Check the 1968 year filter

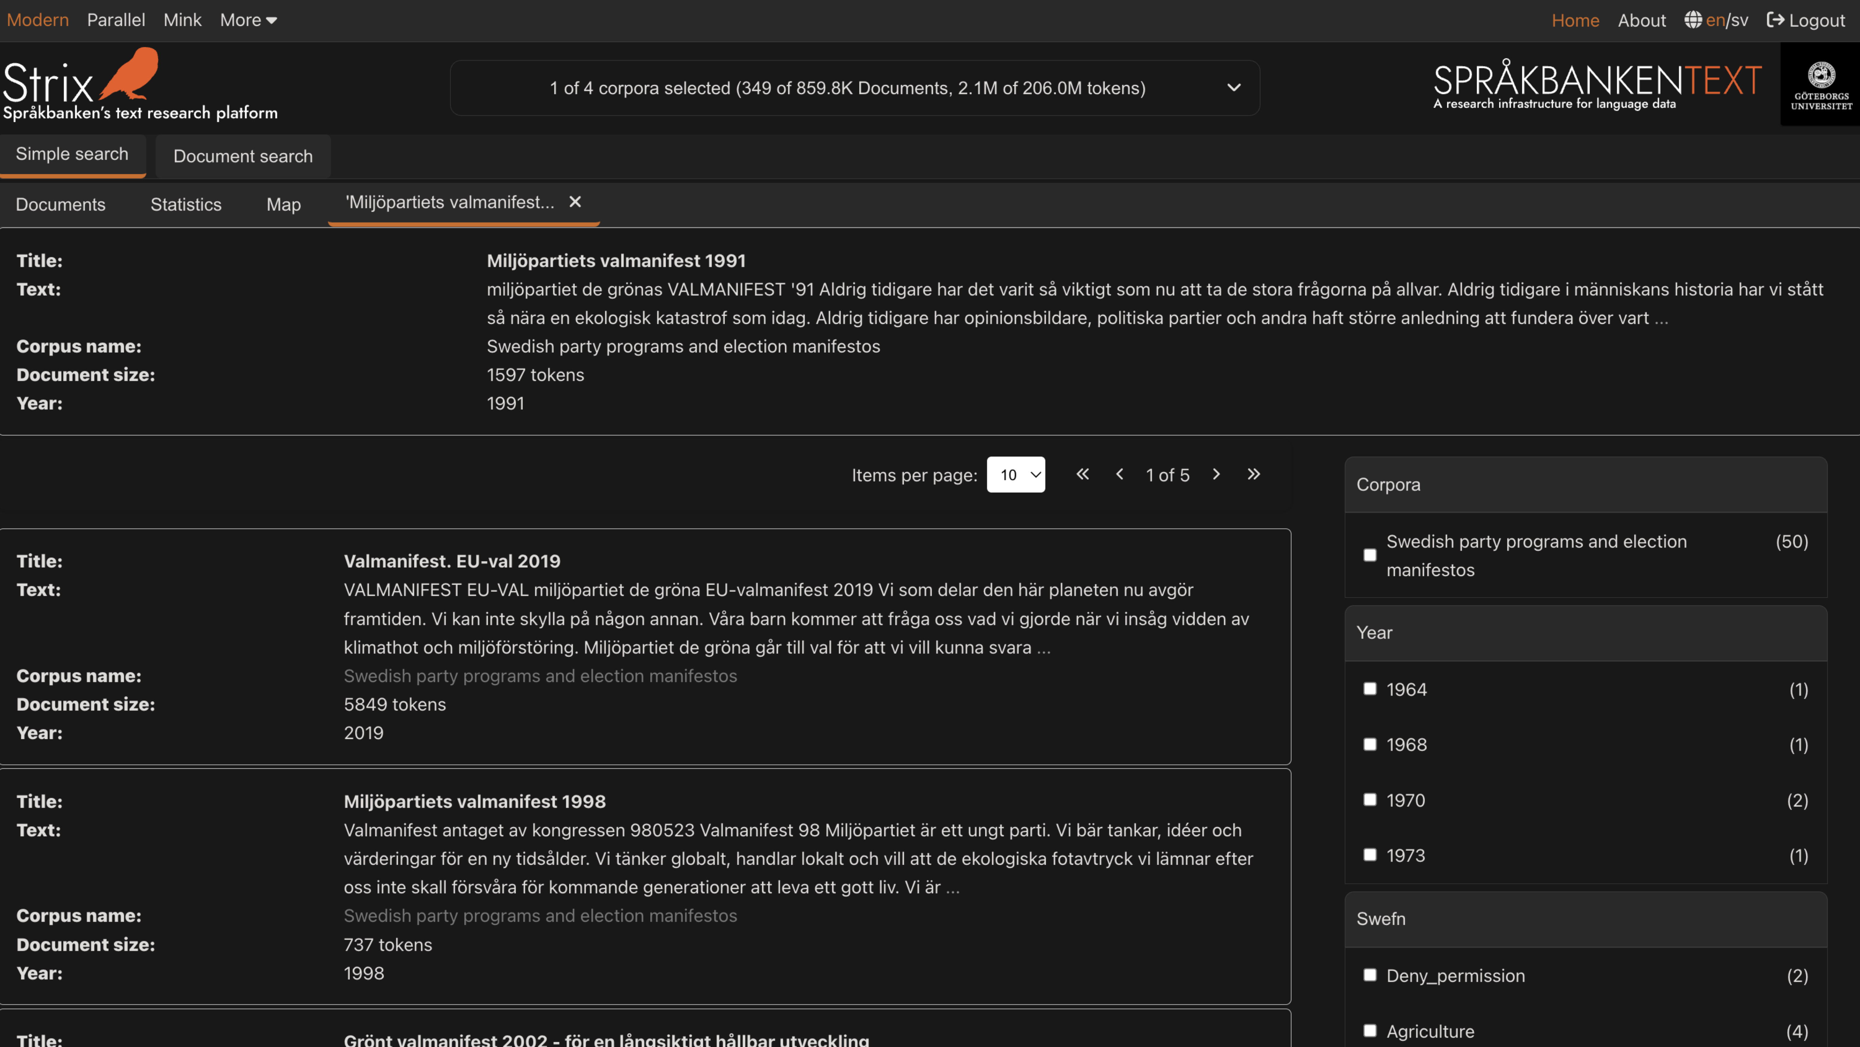pyautogui.click(x=1370, y=745)
